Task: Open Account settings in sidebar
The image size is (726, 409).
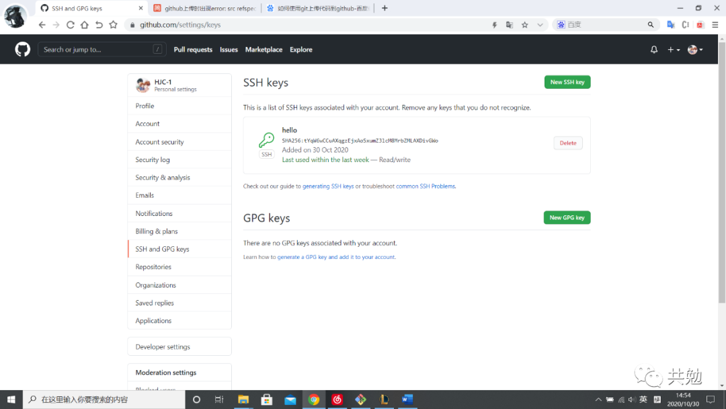Action: pos(179,124)
